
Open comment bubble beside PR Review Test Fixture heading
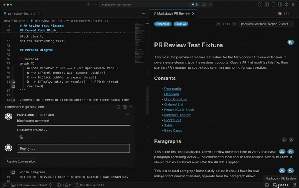pyautogui.click(x=290, y=42)
